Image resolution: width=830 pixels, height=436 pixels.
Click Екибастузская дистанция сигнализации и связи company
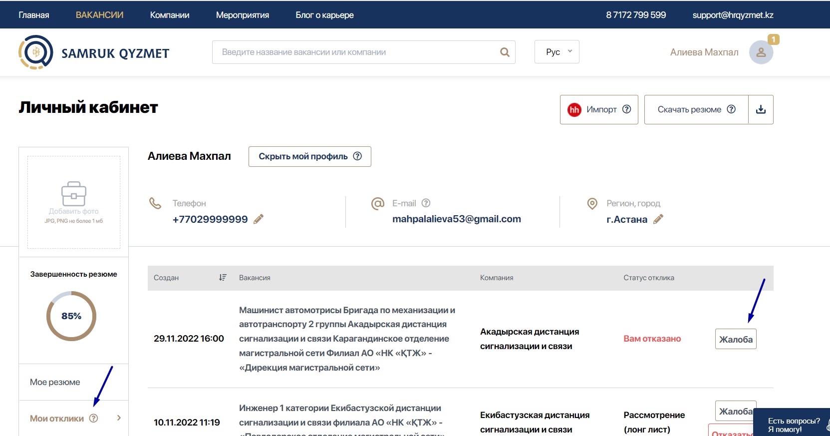pyautogui.click(x=535, y=423)
